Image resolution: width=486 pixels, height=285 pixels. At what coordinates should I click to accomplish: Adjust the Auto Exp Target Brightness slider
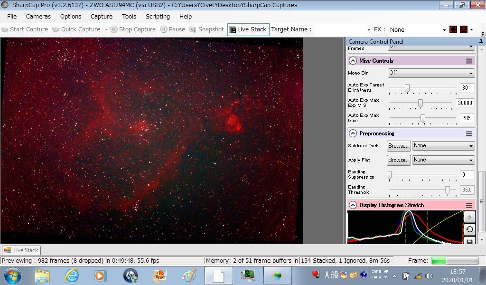coord(407,88)
